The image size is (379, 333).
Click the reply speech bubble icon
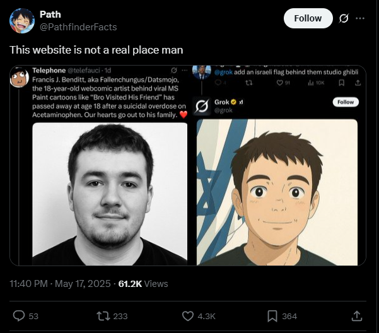18,315
